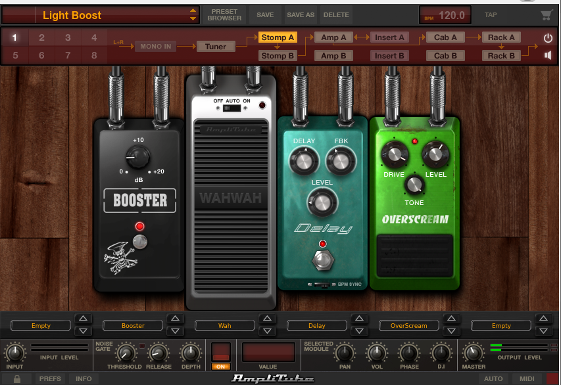The image size is (561, 385).
Task: Click the selected module Value display
Action: point(268,351)
